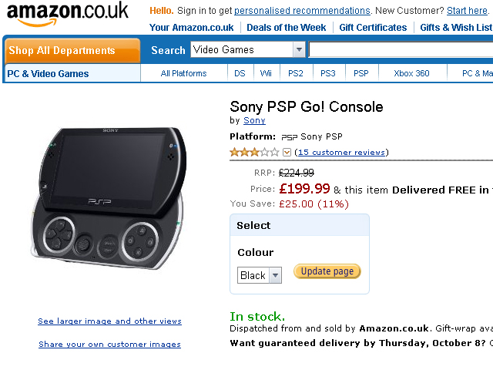Open the Colour dropdown set to Black
Image resolution: width=493 pixels, height=370 pixels.
(x=260, y=275)
